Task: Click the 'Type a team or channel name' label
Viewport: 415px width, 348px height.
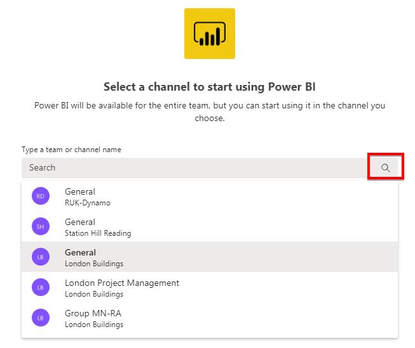Action: [71, 150]
